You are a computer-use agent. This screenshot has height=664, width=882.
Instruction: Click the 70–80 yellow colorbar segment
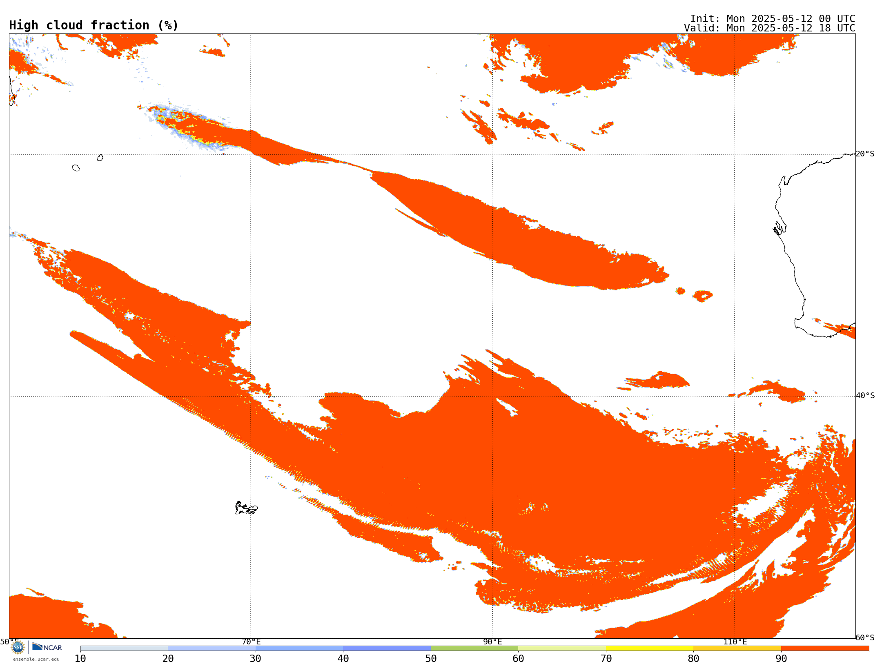[650, 648]
